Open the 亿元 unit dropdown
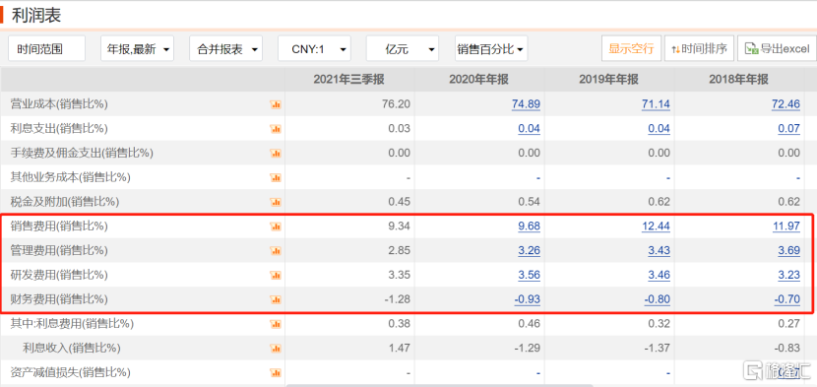The image size is (817, 387). (403, 49)
